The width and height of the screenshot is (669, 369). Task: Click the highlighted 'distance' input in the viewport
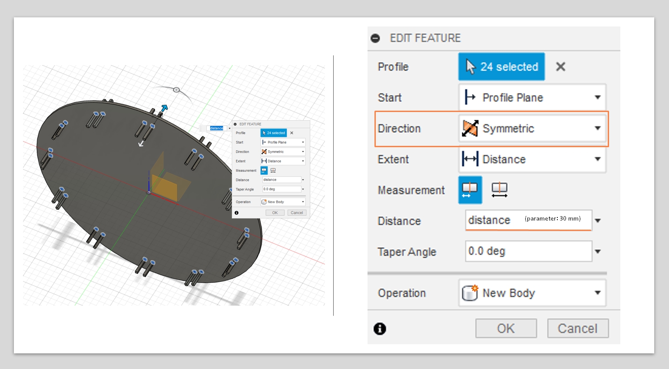(216, 128)
